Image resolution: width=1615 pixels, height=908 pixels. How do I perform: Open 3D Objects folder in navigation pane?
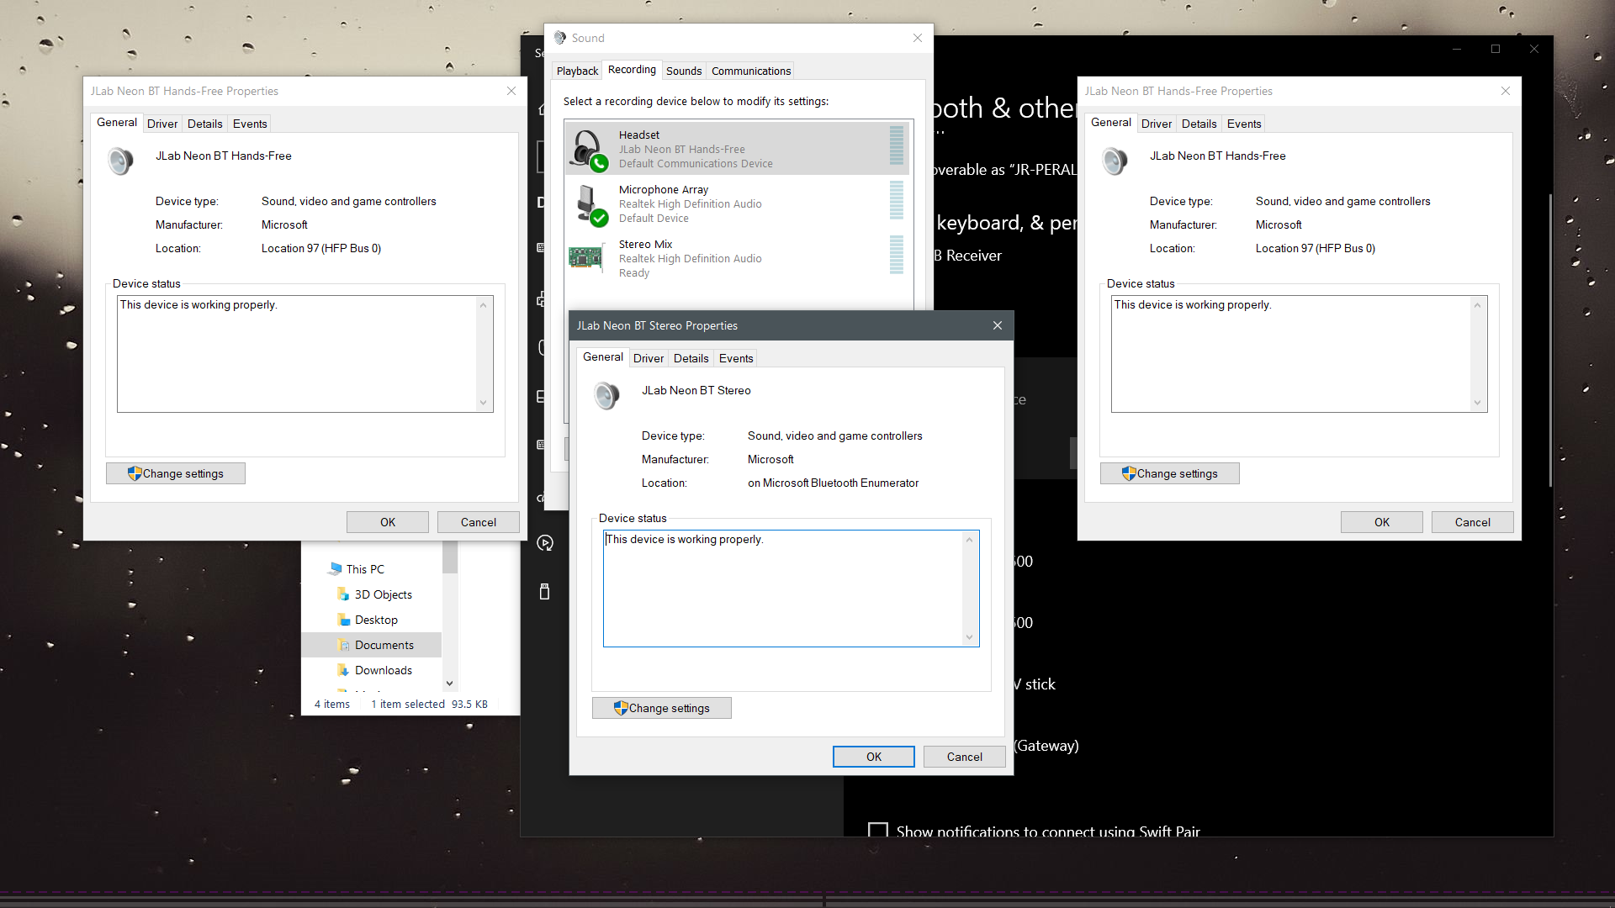coord(383,594)
